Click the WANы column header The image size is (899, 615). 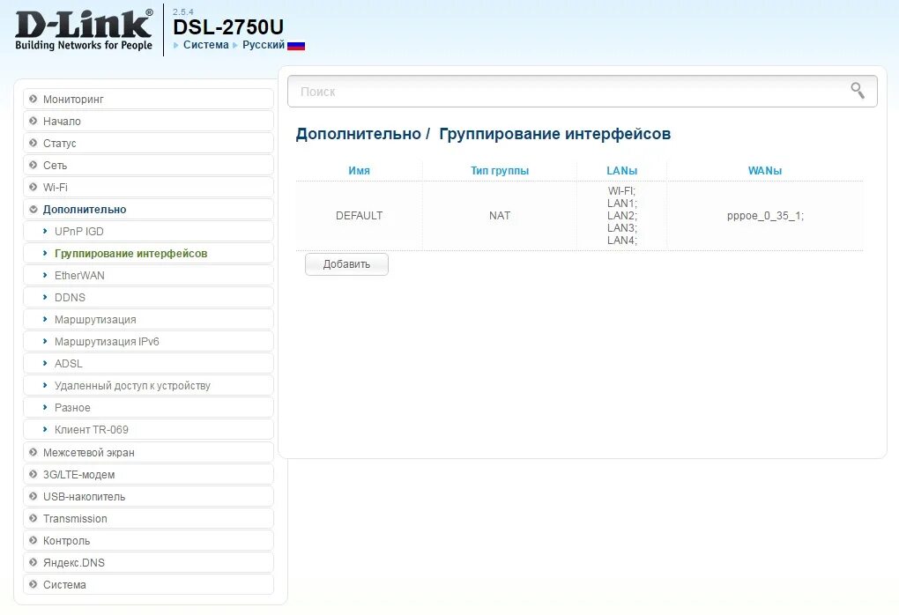pos(765,170)
